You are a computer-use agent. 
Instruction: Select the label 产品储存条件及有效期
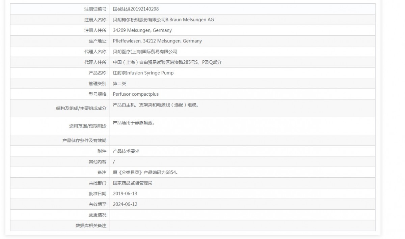84,141
